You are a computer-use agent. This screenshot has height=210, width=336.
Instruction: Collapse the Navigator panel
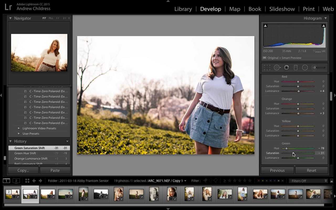[10, 18]
